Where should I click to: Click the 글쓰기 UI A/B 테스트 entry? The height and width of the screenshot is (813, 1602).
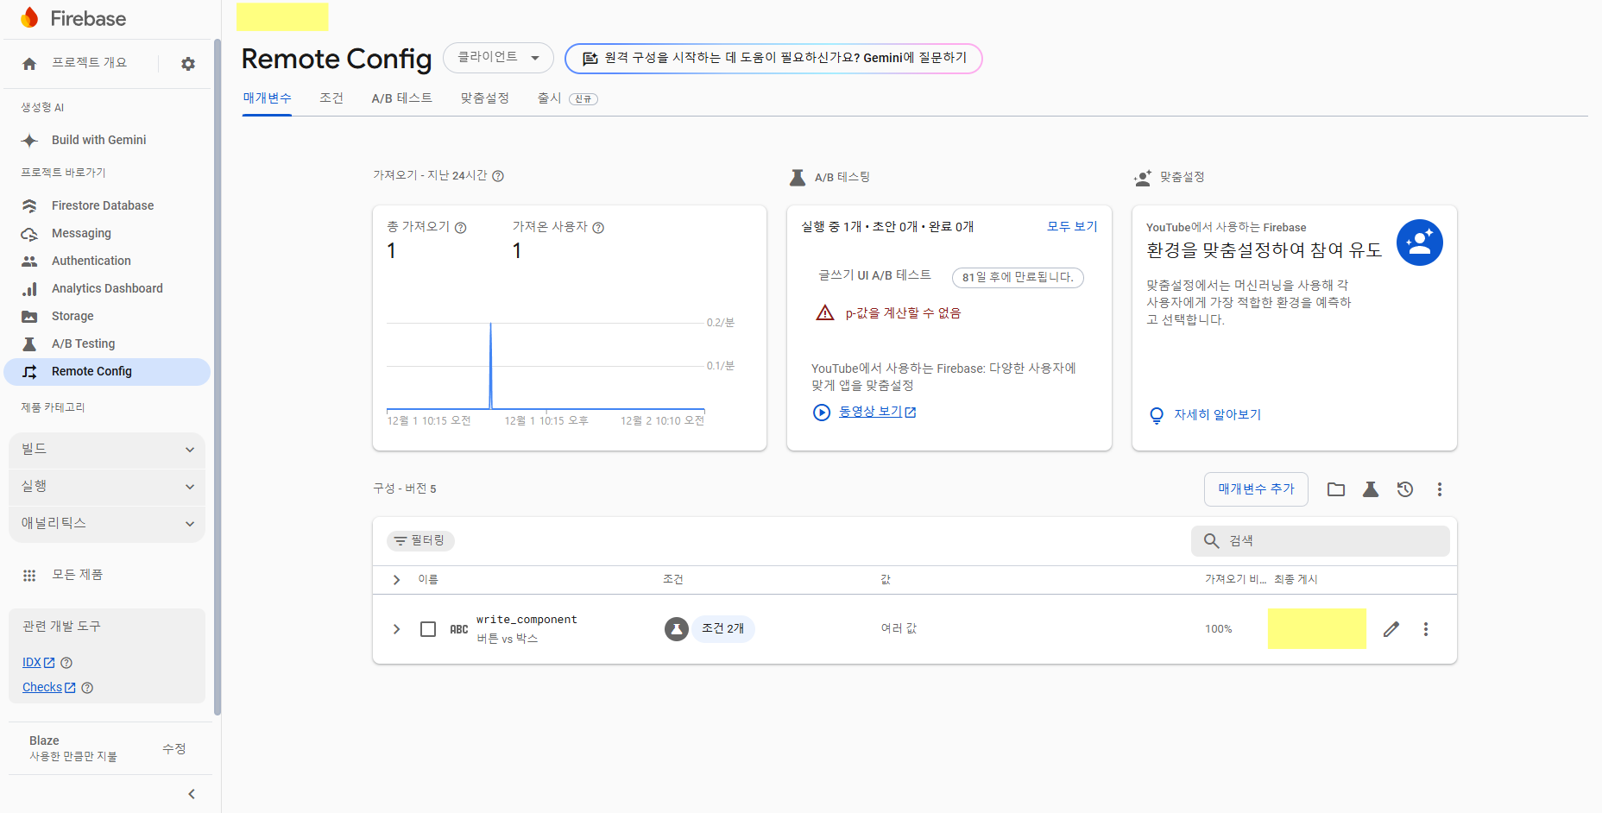coord(874,275)
